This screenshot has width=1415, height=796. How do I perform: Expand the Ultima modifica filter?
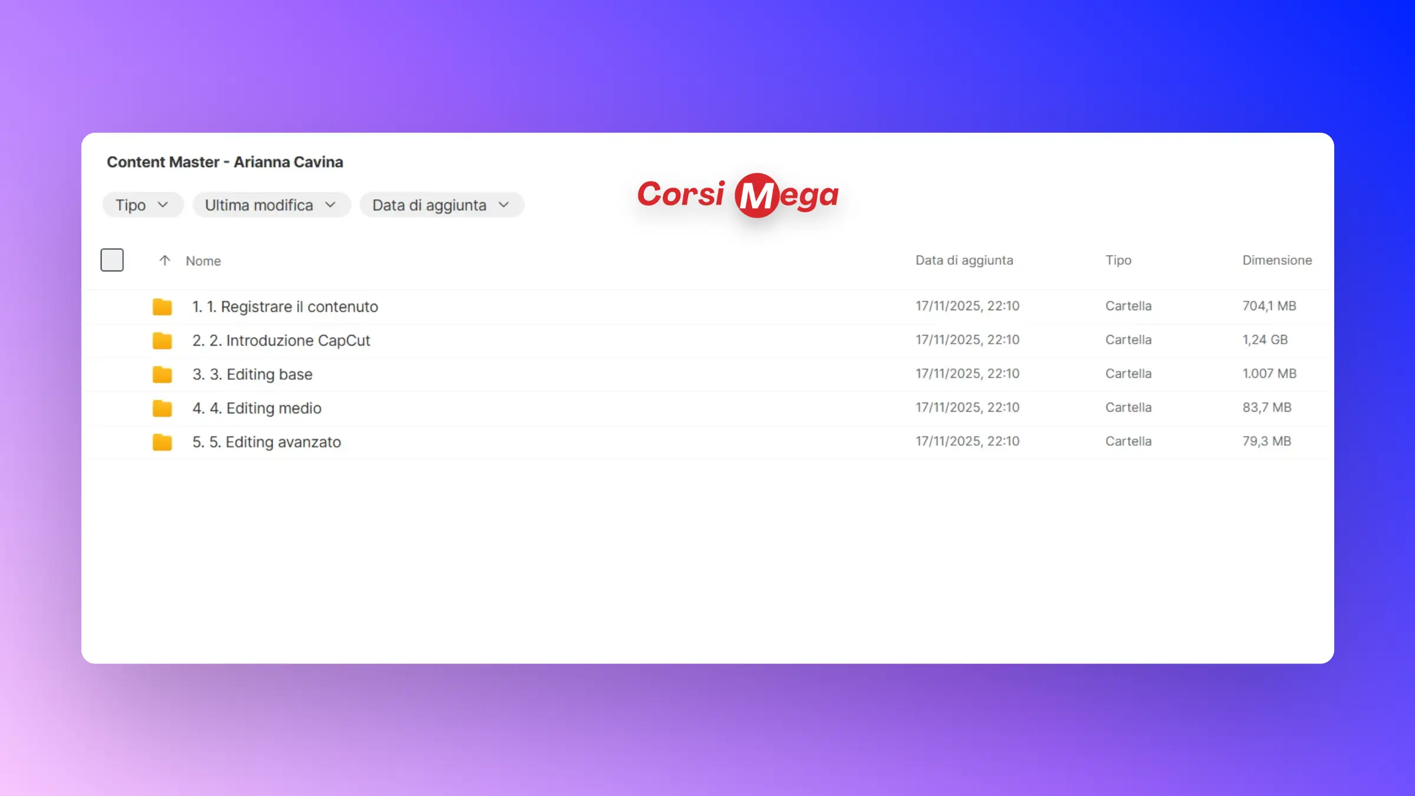271,205
